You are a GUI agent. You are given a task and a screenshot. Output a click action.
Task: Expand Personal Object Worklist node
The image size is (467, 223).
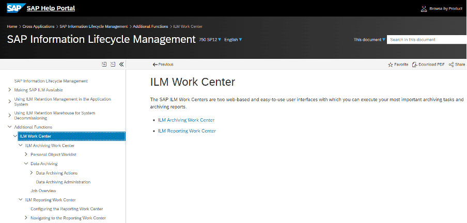(x=26, y=154)
